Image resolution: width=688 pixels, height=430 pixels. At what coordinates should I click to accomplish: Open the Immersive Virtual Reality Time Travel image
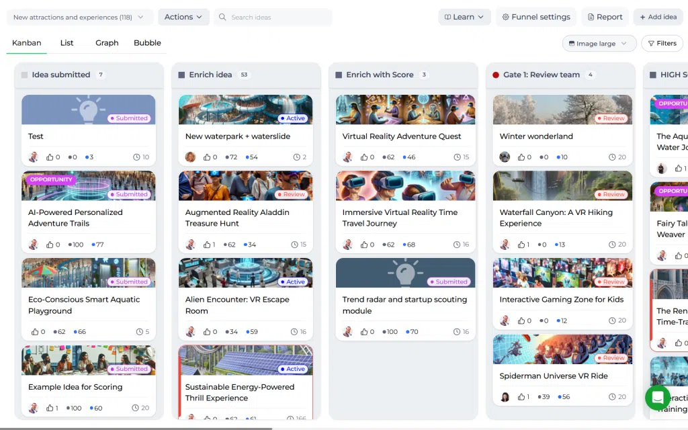point(405,185)
